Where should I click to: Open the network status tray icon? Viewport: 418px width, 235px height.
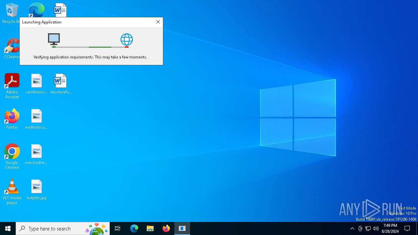click(368, 228)
